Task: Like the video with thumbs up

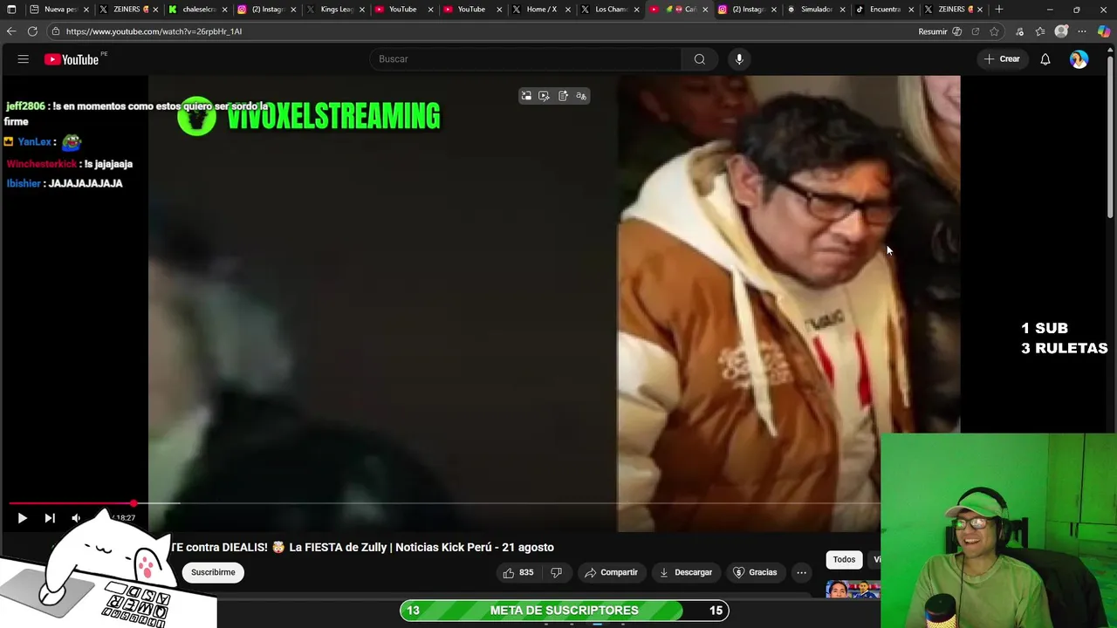Action: coord(517,572)
